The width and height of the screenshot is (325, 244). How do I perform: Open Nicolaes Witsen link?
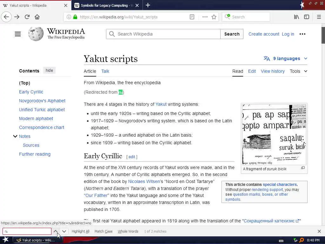(x=144, y=181)
